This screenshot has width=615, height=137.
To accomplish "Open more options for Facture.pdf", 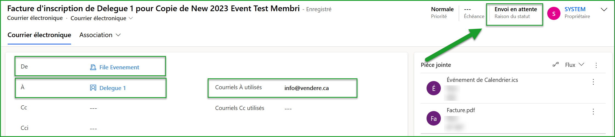I will pyautogui.click(x=593, y=112).
